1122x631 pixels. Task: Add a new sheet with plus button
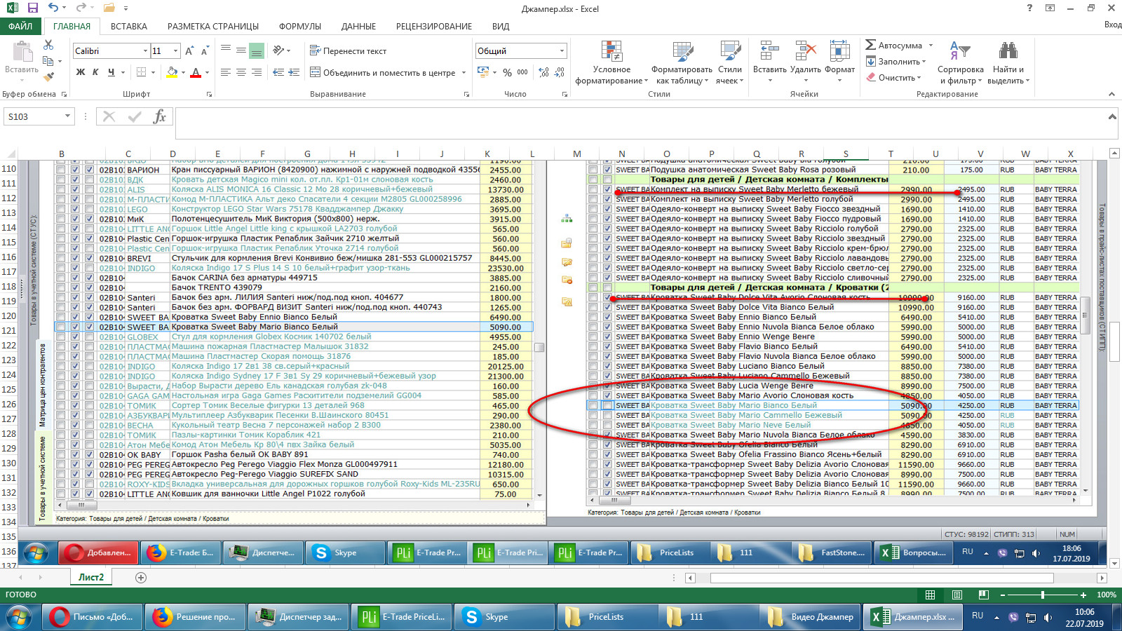141,577
